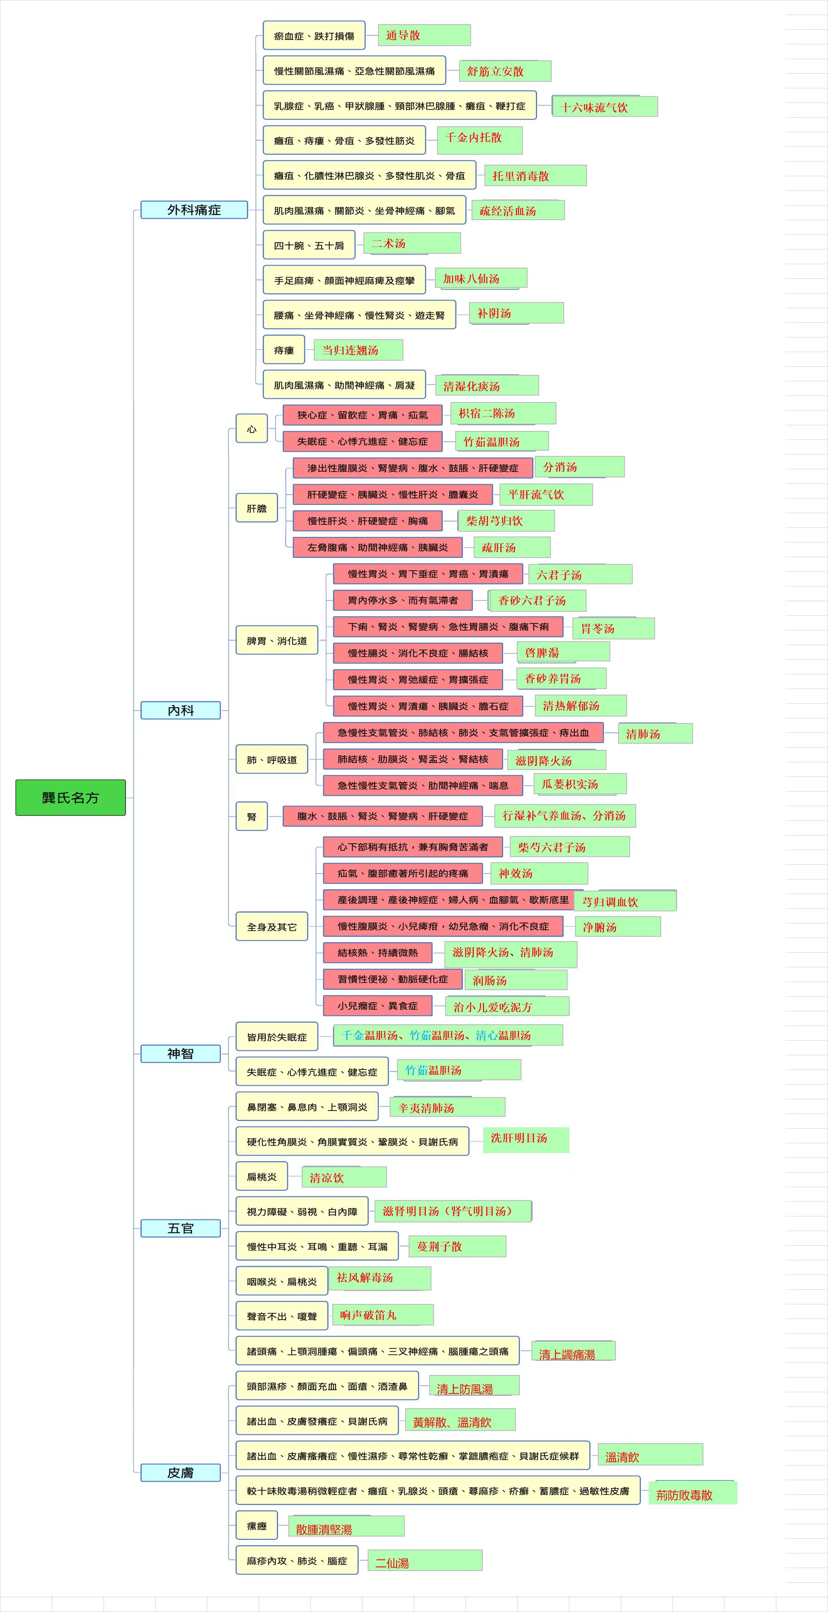Click the 肺結核、肋膜炎、腎盂炎、腎結核 node

413,759
